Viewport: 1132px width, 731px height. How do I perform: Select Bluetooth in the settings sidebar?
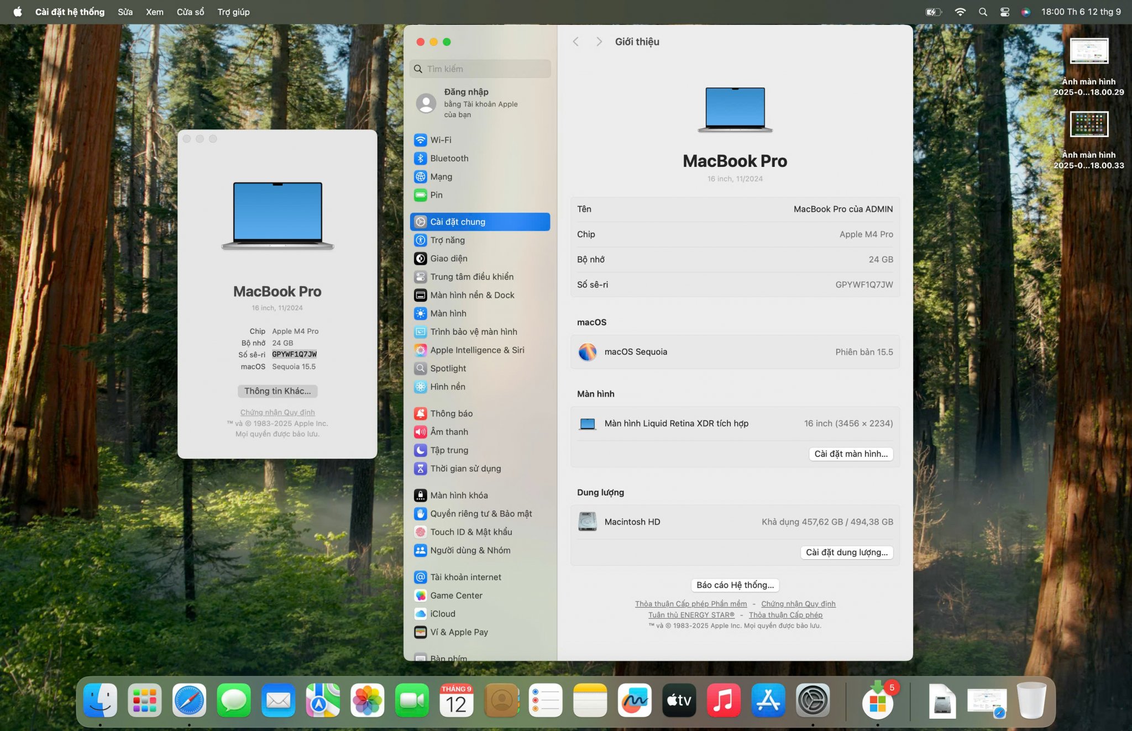449,158
